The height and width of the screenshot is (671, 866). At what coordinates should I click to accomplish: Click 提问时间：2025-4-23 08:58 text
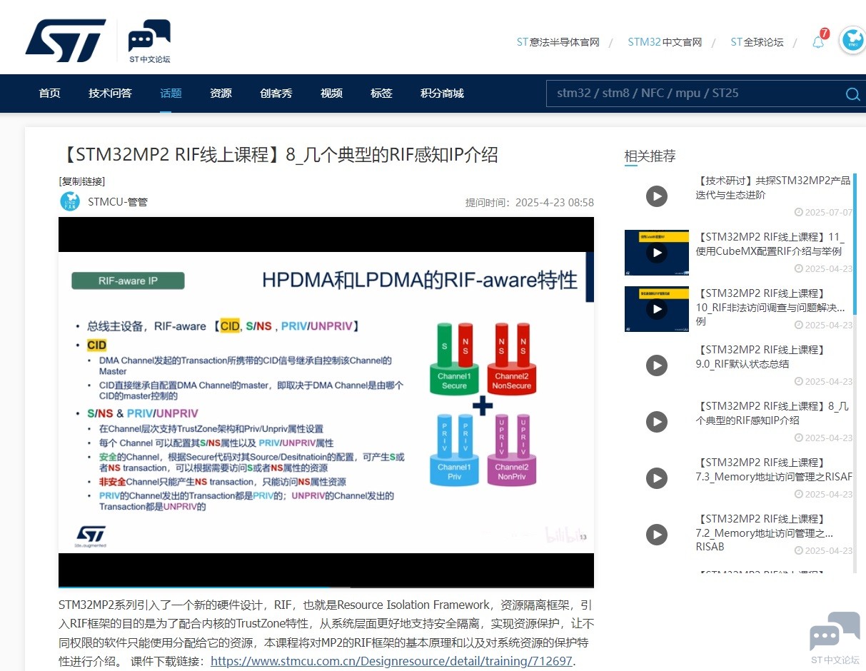530,203
